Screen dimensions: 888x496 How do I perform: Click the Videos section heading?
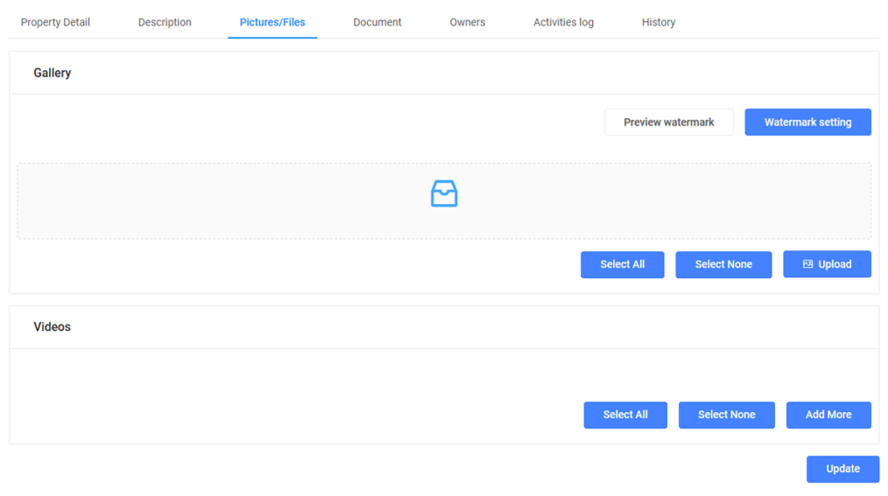pyautogui.click(x=53, y=326)
